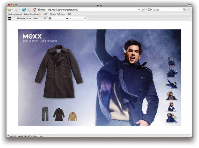The width and height of the screenshot is (199, 148).
Task: Open the address bar history dropdown
Action: (x=139, y=10)
